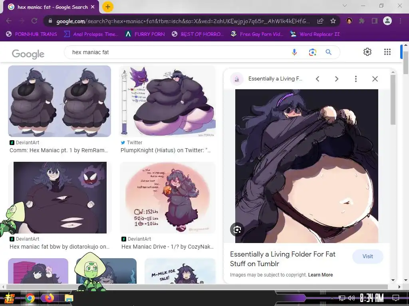The height and width of the screenshot is (306, 409).
Task: Launch Firefox from the taskbar
Action: (x=49, y=298)
